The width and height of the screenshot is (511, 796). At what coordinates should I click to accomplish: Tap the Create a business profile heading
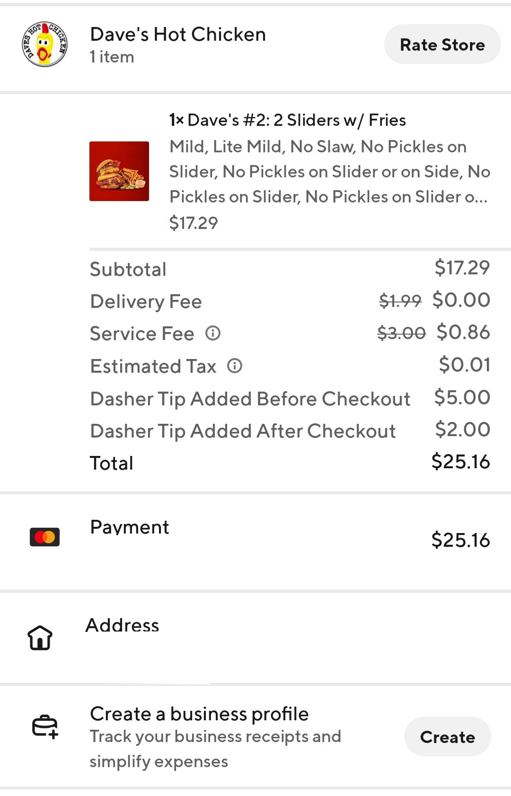199,714
